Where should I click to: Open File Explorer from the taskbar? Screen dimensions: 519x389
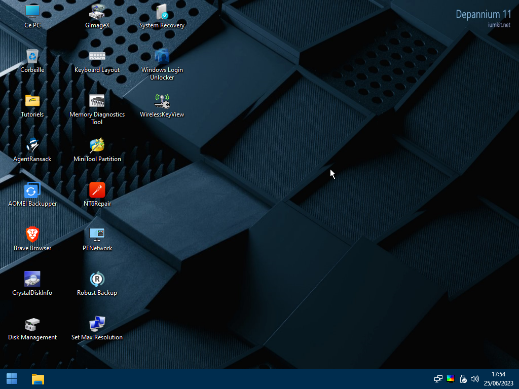click(x=38, y=379)
